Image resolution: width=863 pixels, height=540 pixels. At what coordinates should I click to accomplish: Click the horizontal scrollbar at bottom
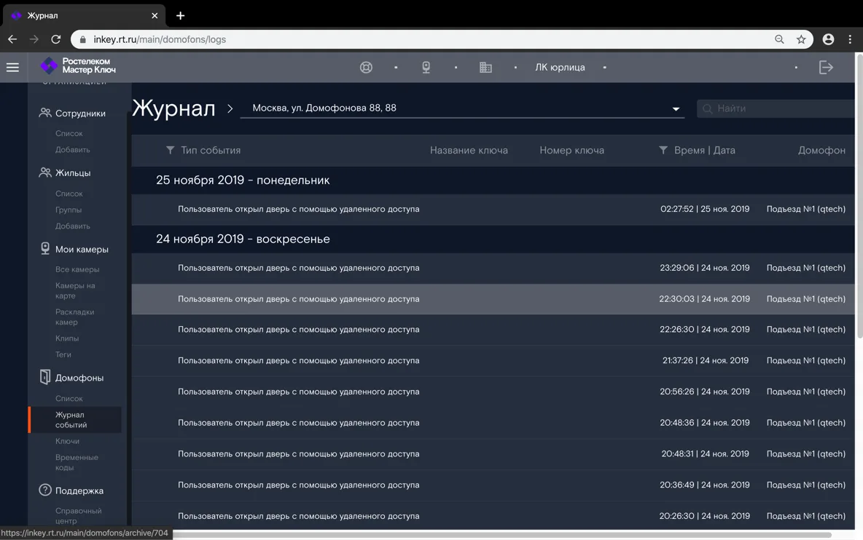tap(501, 534)
